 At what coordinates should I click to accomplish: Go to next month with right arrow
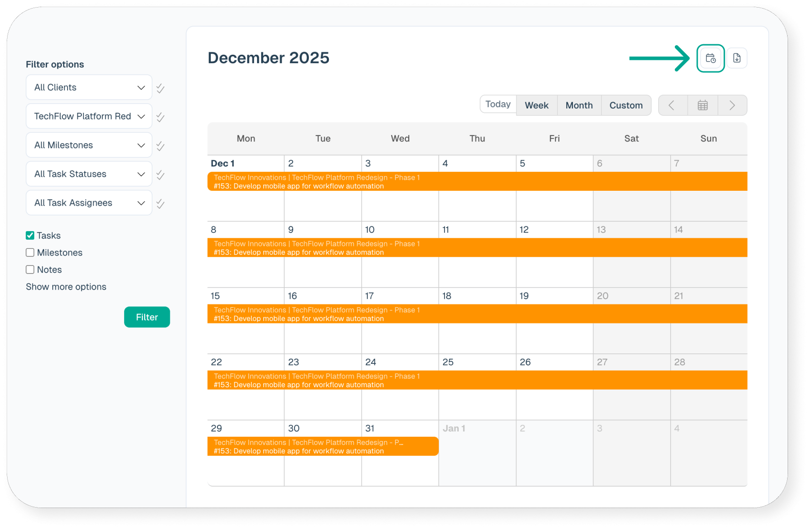[x=732, y=105]
